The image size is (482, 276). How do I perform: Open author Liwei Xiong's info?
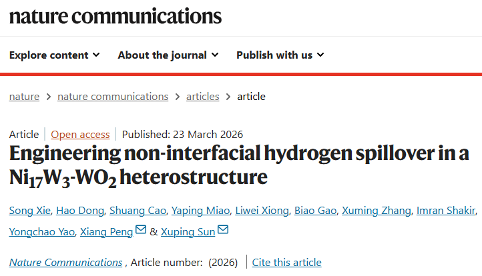262,211
